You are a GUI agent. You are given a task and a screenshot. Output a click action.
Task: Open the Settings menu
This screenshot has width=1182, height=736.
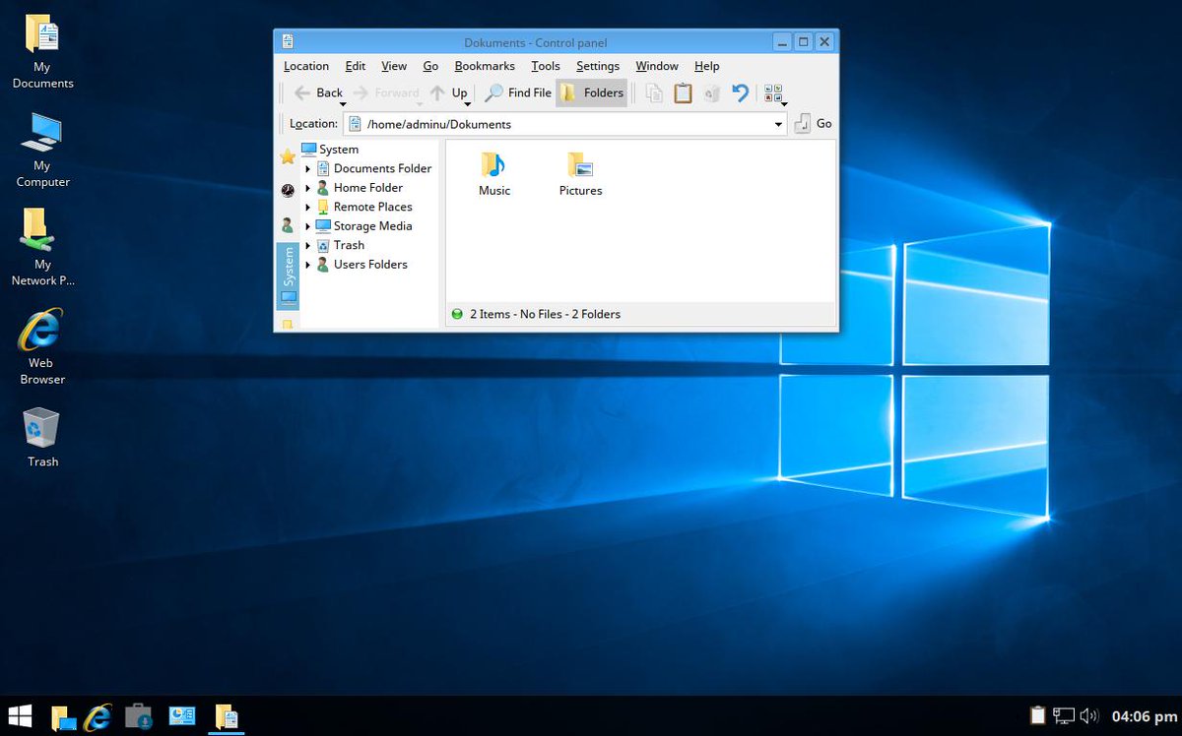coord(598,66)
